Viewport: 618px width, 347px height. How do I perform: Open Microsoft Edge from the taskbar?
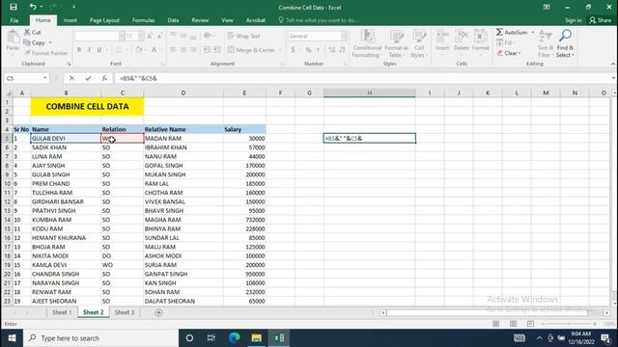pos(234,338)
